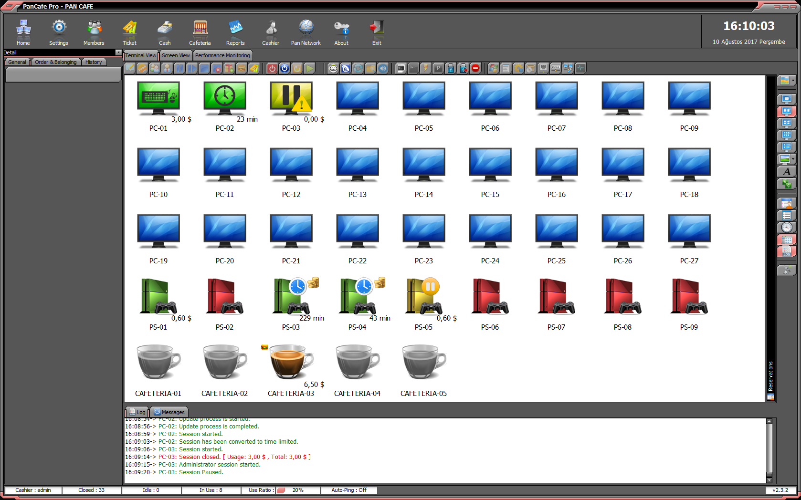Open the Pan Network tool
This screenshot has width=801, height=500.
click(306, 31)
